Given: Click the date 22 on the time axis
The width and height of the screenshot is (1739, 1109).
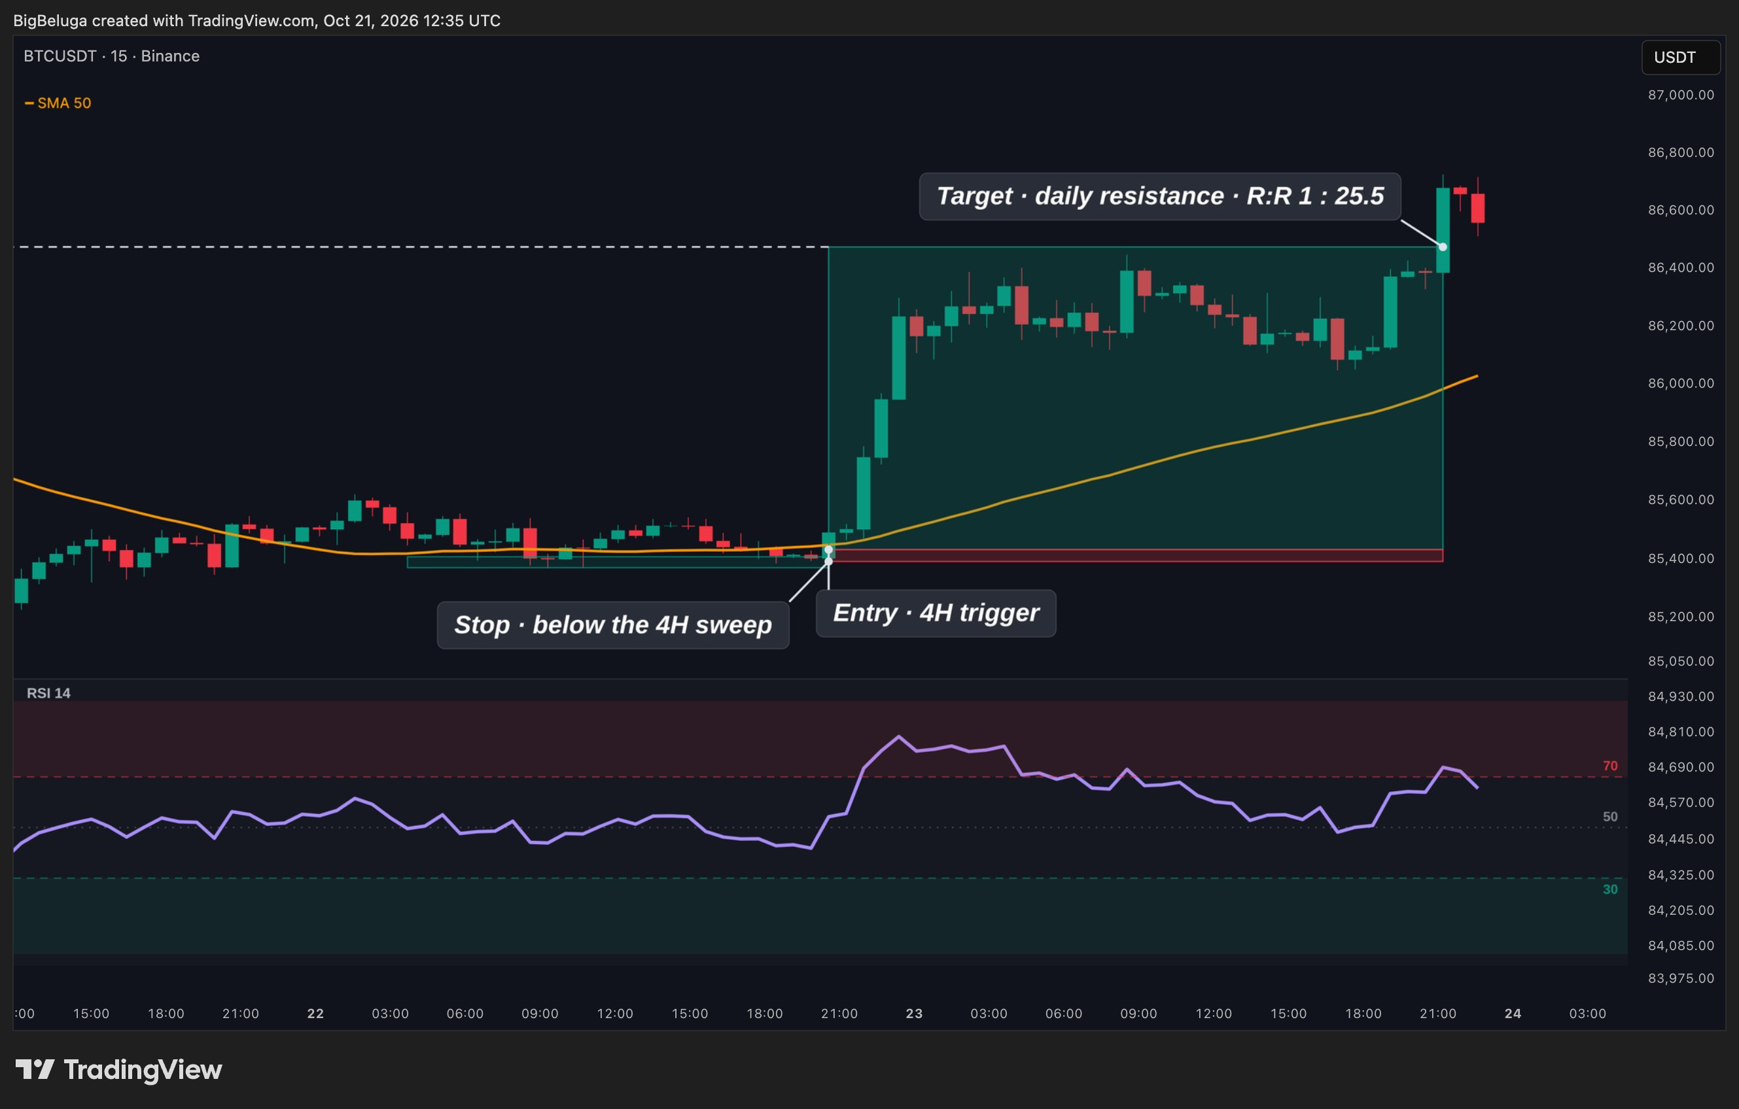Looking at the screenshot, I should pyautogui.click(x=315, y=1014).
